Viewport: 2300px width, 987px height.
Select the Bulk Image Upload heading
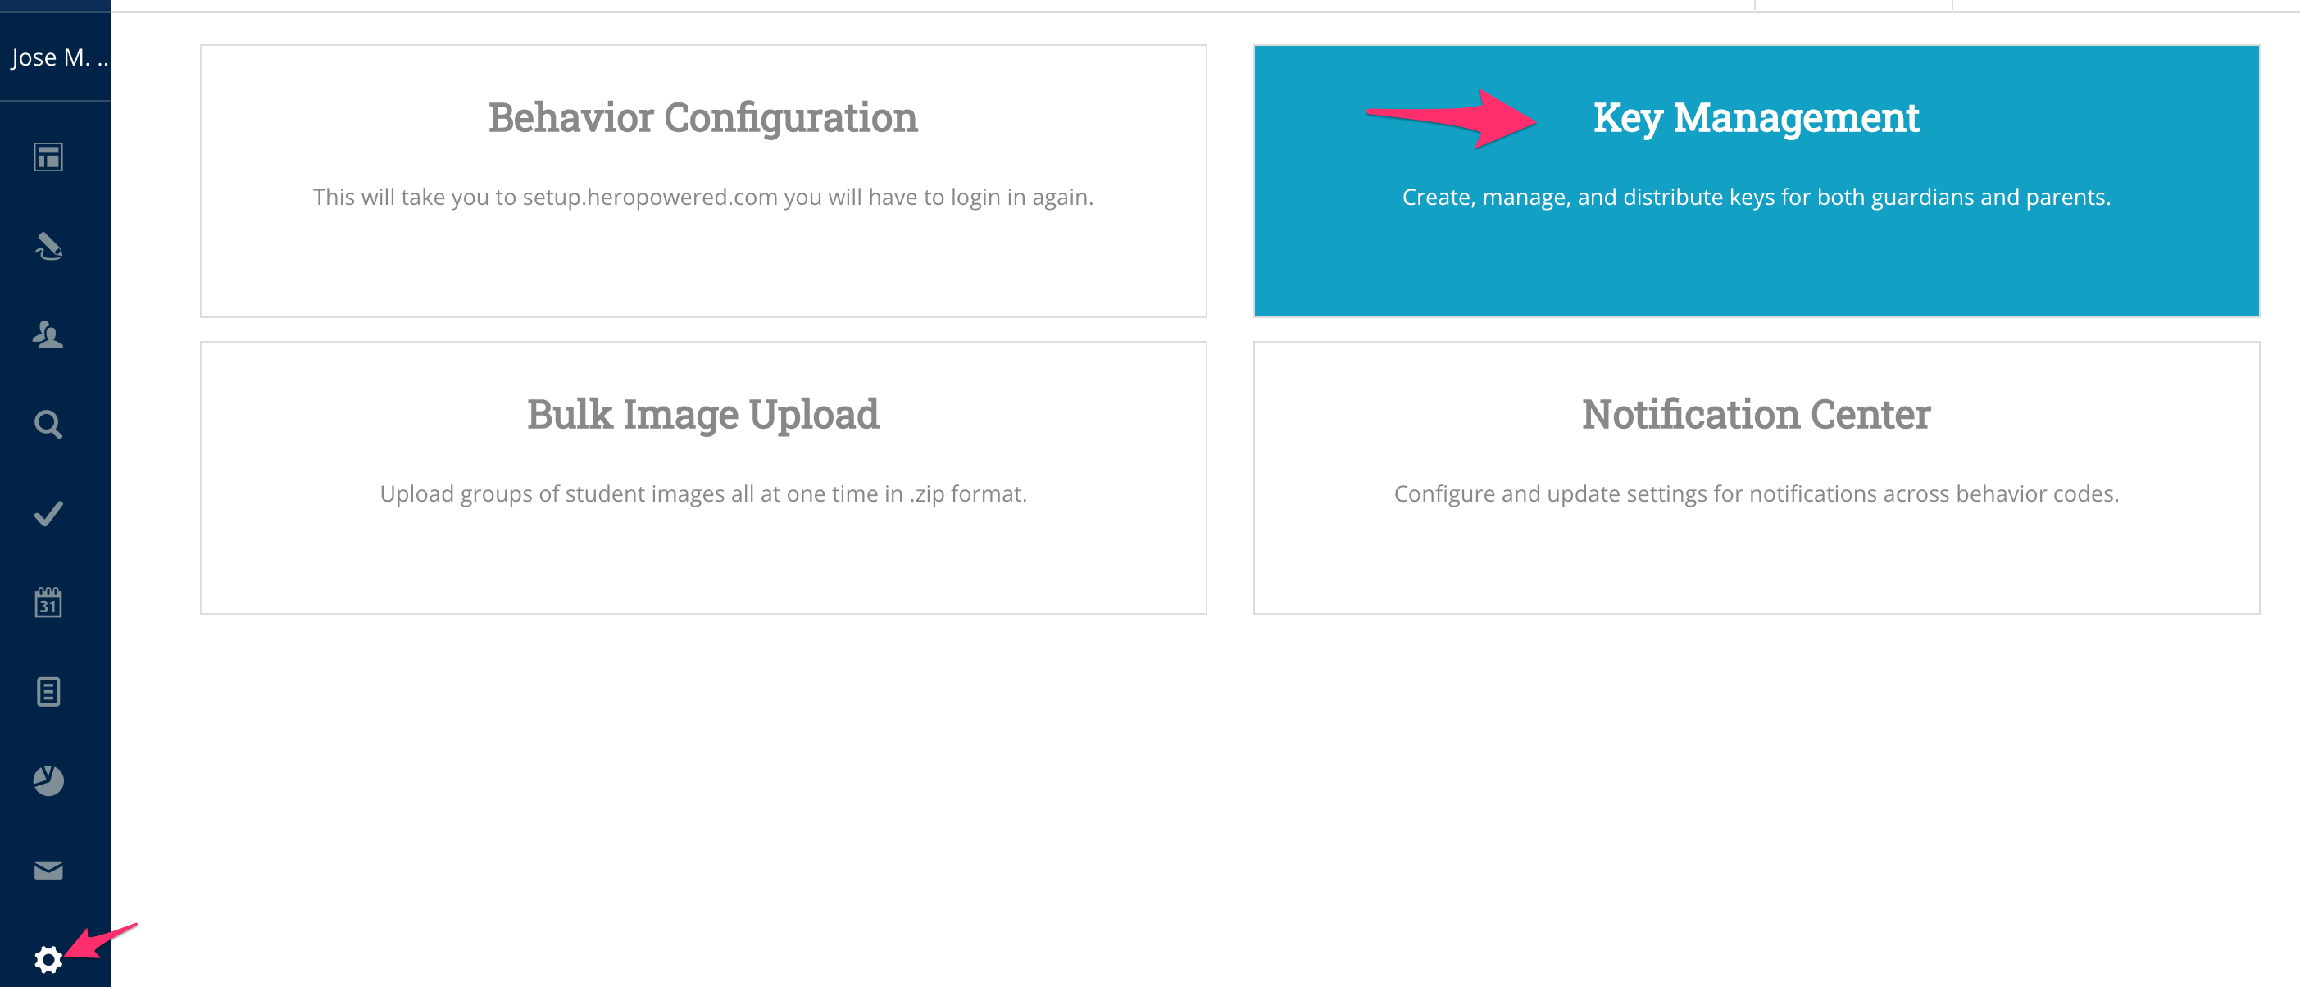[702, 415]
